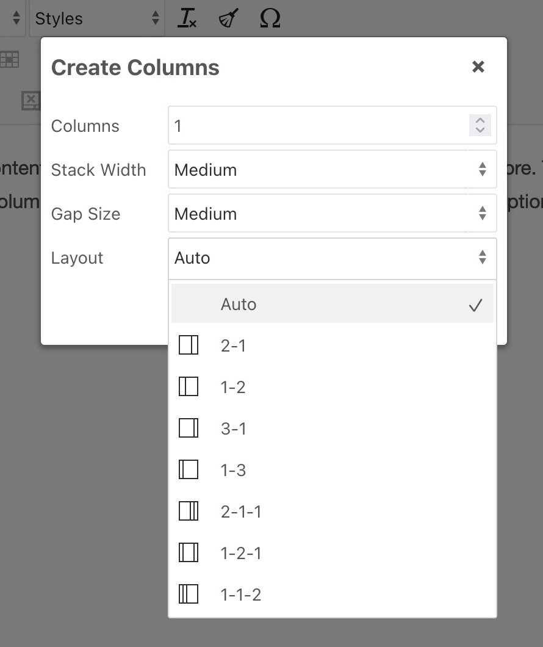
Task: Select the Paste from Word brush icon
Action: [228, 18]
